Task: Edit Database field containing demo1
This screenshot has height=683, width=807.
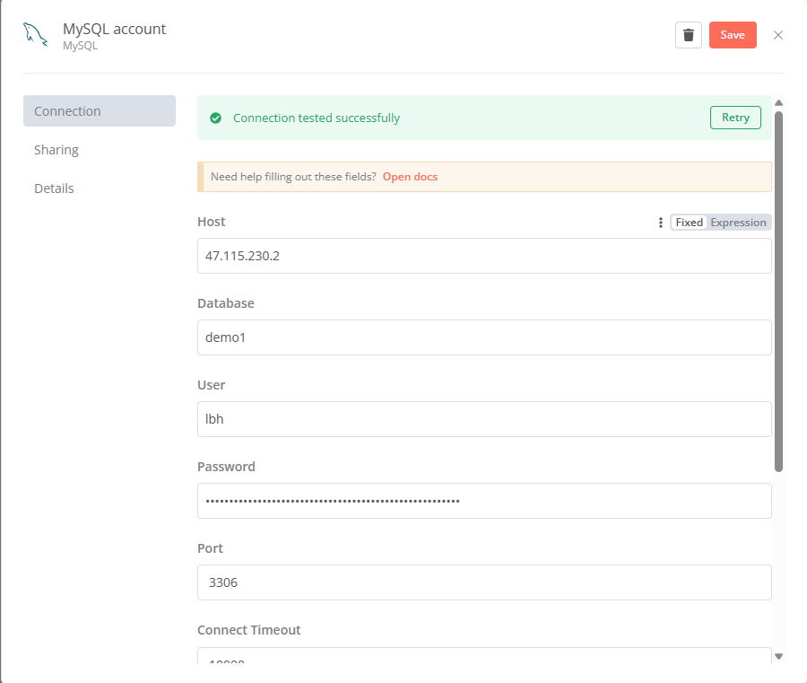Action: tap(484, 337)
